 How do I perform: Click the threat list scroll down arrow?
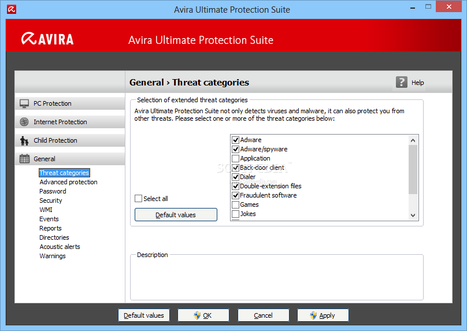pyautogui.click(x=413, y=215)
